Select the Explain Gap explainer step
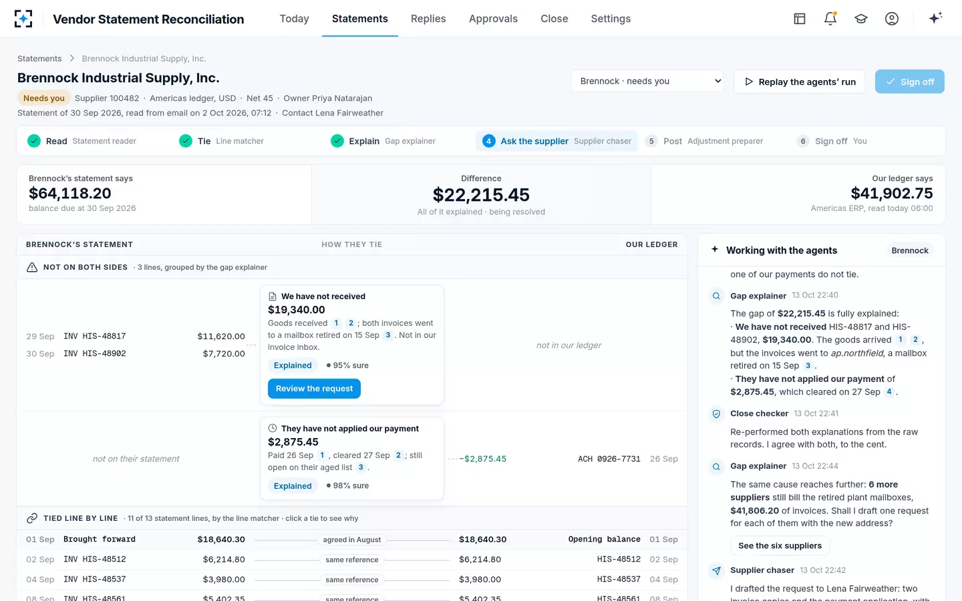Image resolution: width=962 pixels, height=601 pixels. 383,141
